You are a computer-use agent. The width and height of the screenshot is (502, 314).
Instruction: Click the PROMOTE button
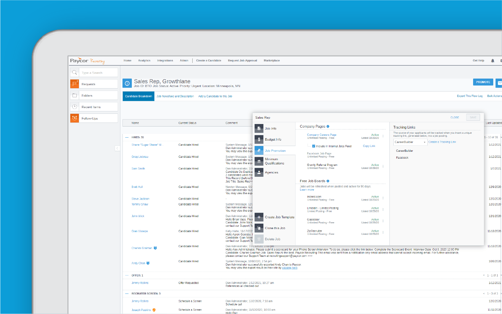[x=483, y=82]
